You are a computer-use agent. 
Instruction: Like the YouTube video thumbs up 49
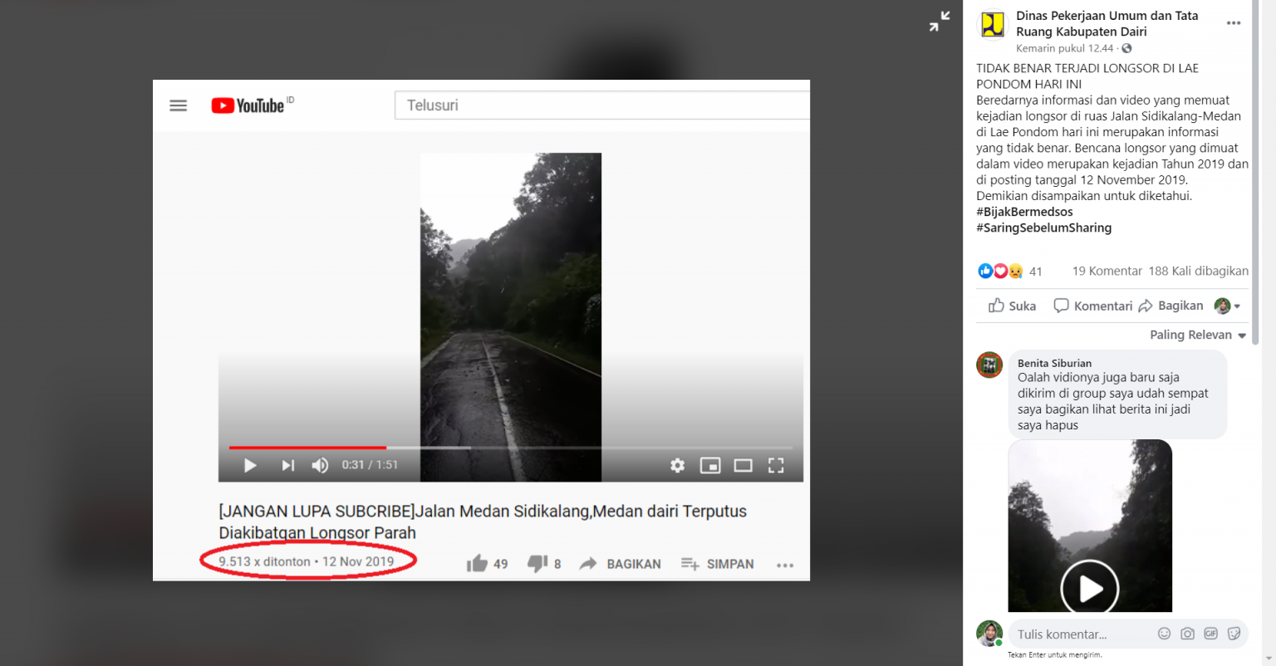[x=487, y=564]
